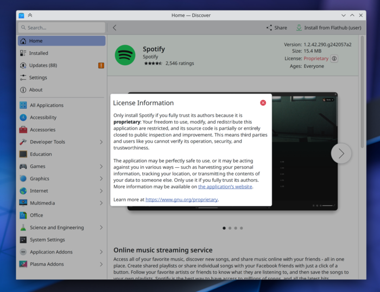Select the third screenshot dot
This screenshot has height=292, width=380.
[x=236, y=228]
